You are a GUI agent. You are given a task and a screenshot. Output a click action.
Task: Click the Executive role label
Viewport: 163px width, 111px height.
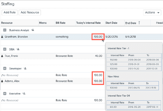click(x=15, y=94)
